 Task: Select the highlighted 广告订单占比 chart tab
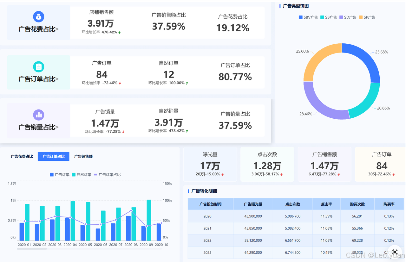(54, 156)
